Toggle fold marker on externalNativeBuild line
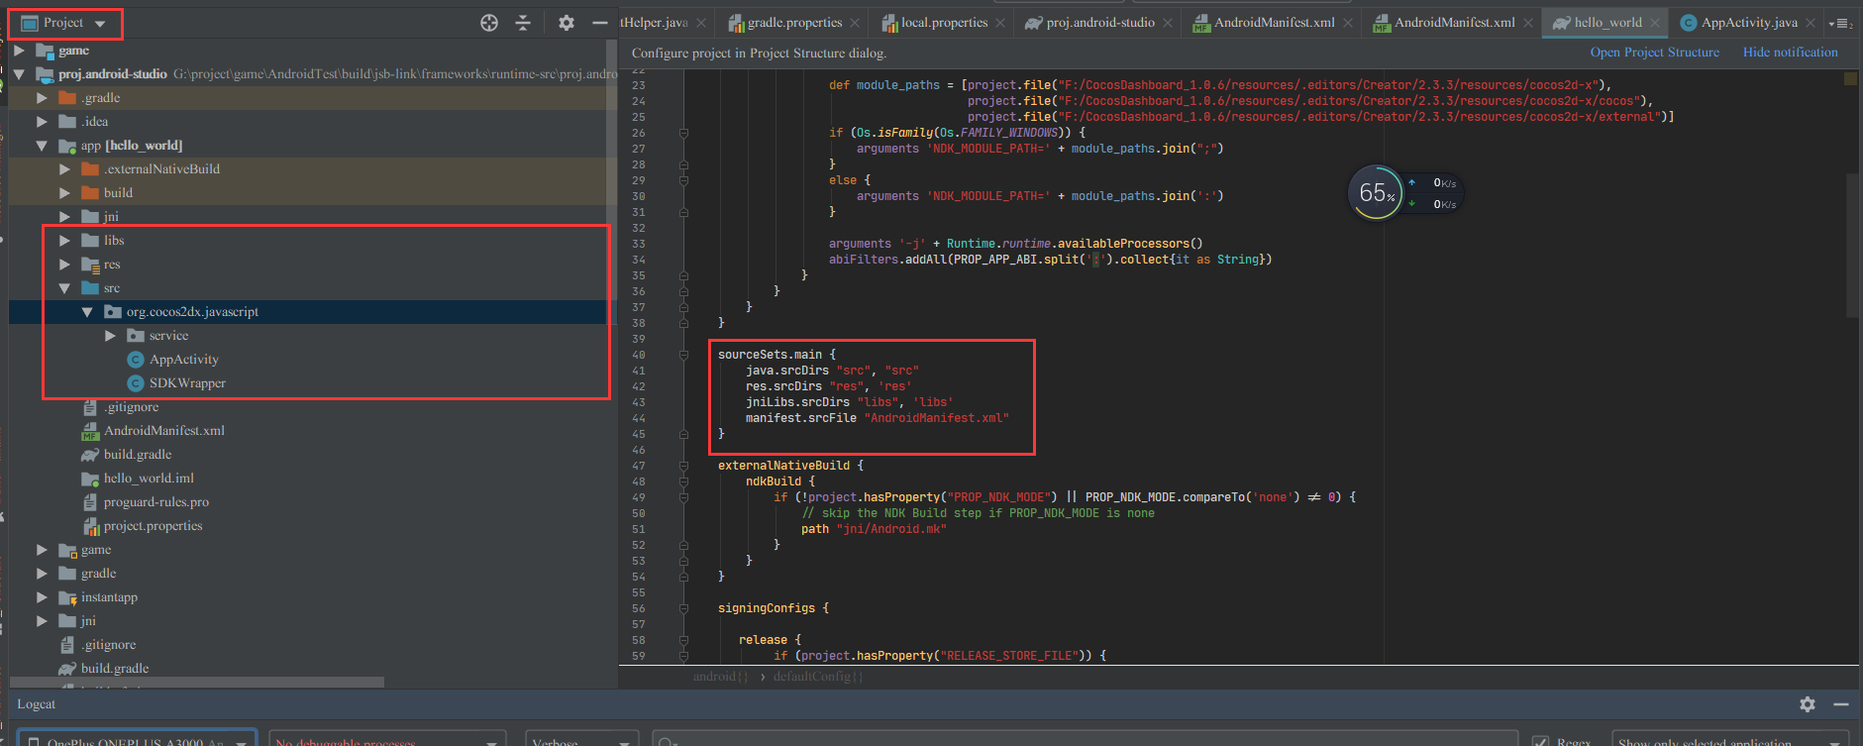 pyautogui.click(x=683, y=466)
